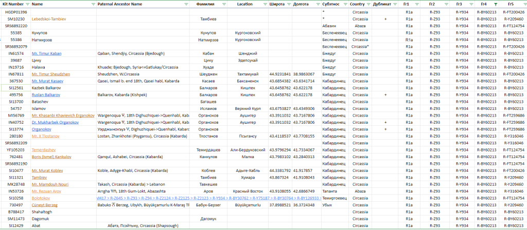This screenshot has width=527, height=230.
Task: Select the Shahaltogh name cell
Action: (x=63, y=212)
